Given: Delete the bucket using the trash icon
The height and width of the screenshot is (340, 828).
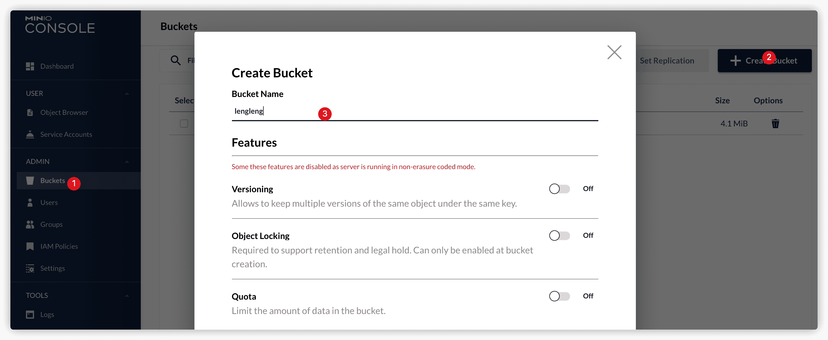Looking at the screenshot, I should click(x=775, y=124).
